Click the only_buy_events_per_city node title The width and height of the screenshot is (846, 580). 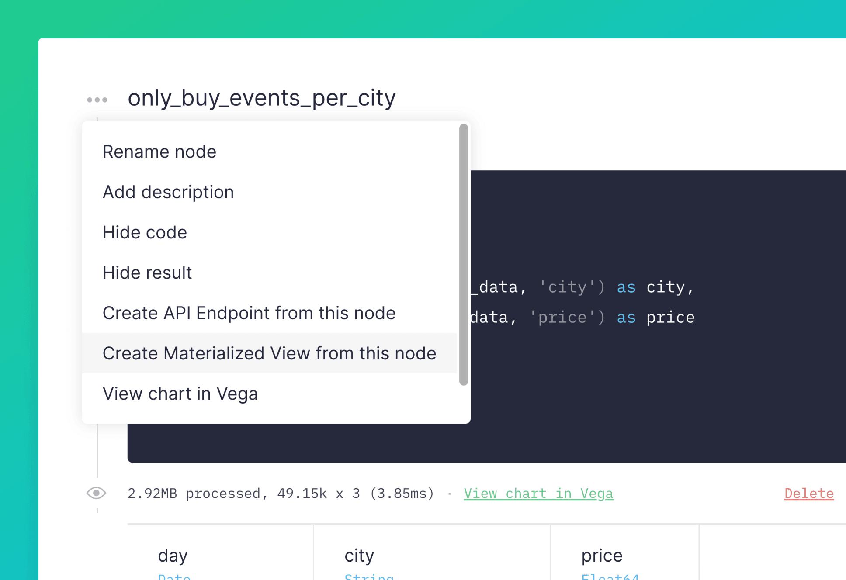(261, 98)
